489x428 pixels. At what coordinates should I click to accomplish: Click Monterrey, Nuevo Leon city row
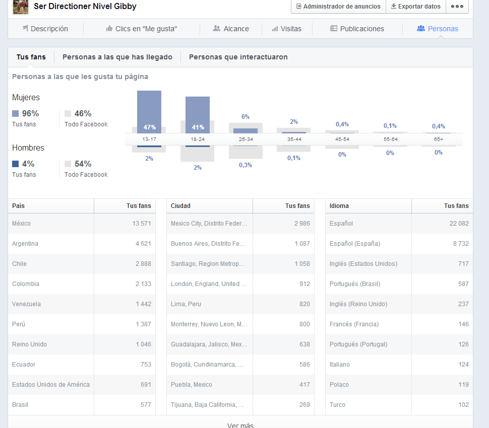pos(240,324)
